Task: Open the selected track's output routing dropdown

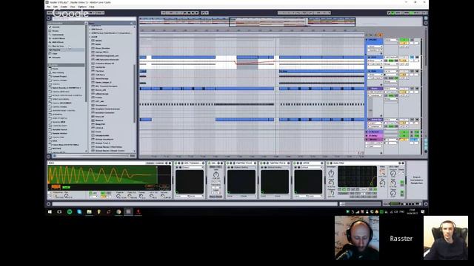Action: (391, 64)
